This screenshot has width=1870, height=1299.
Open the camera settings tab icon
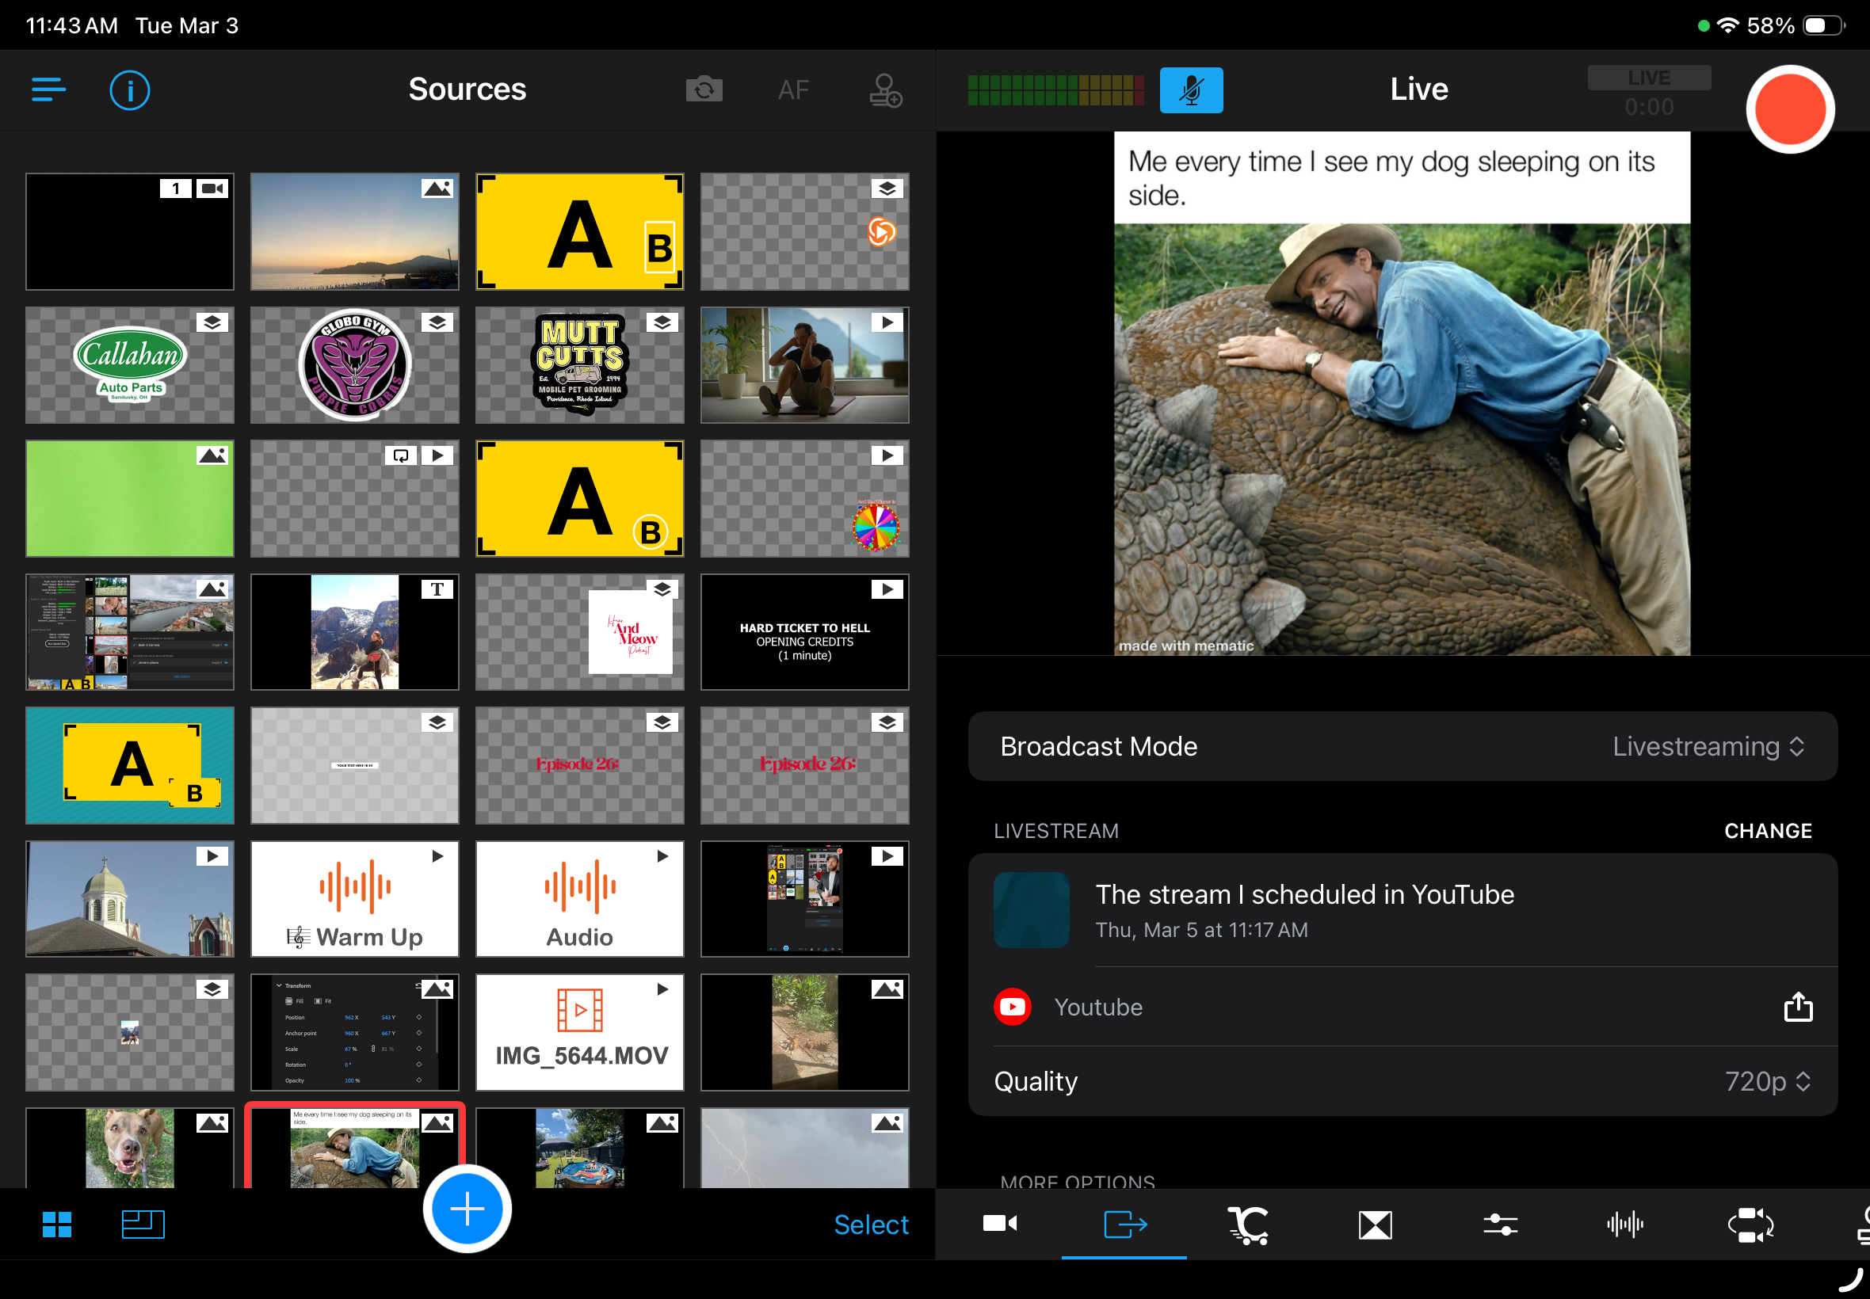(1000, 1223)
